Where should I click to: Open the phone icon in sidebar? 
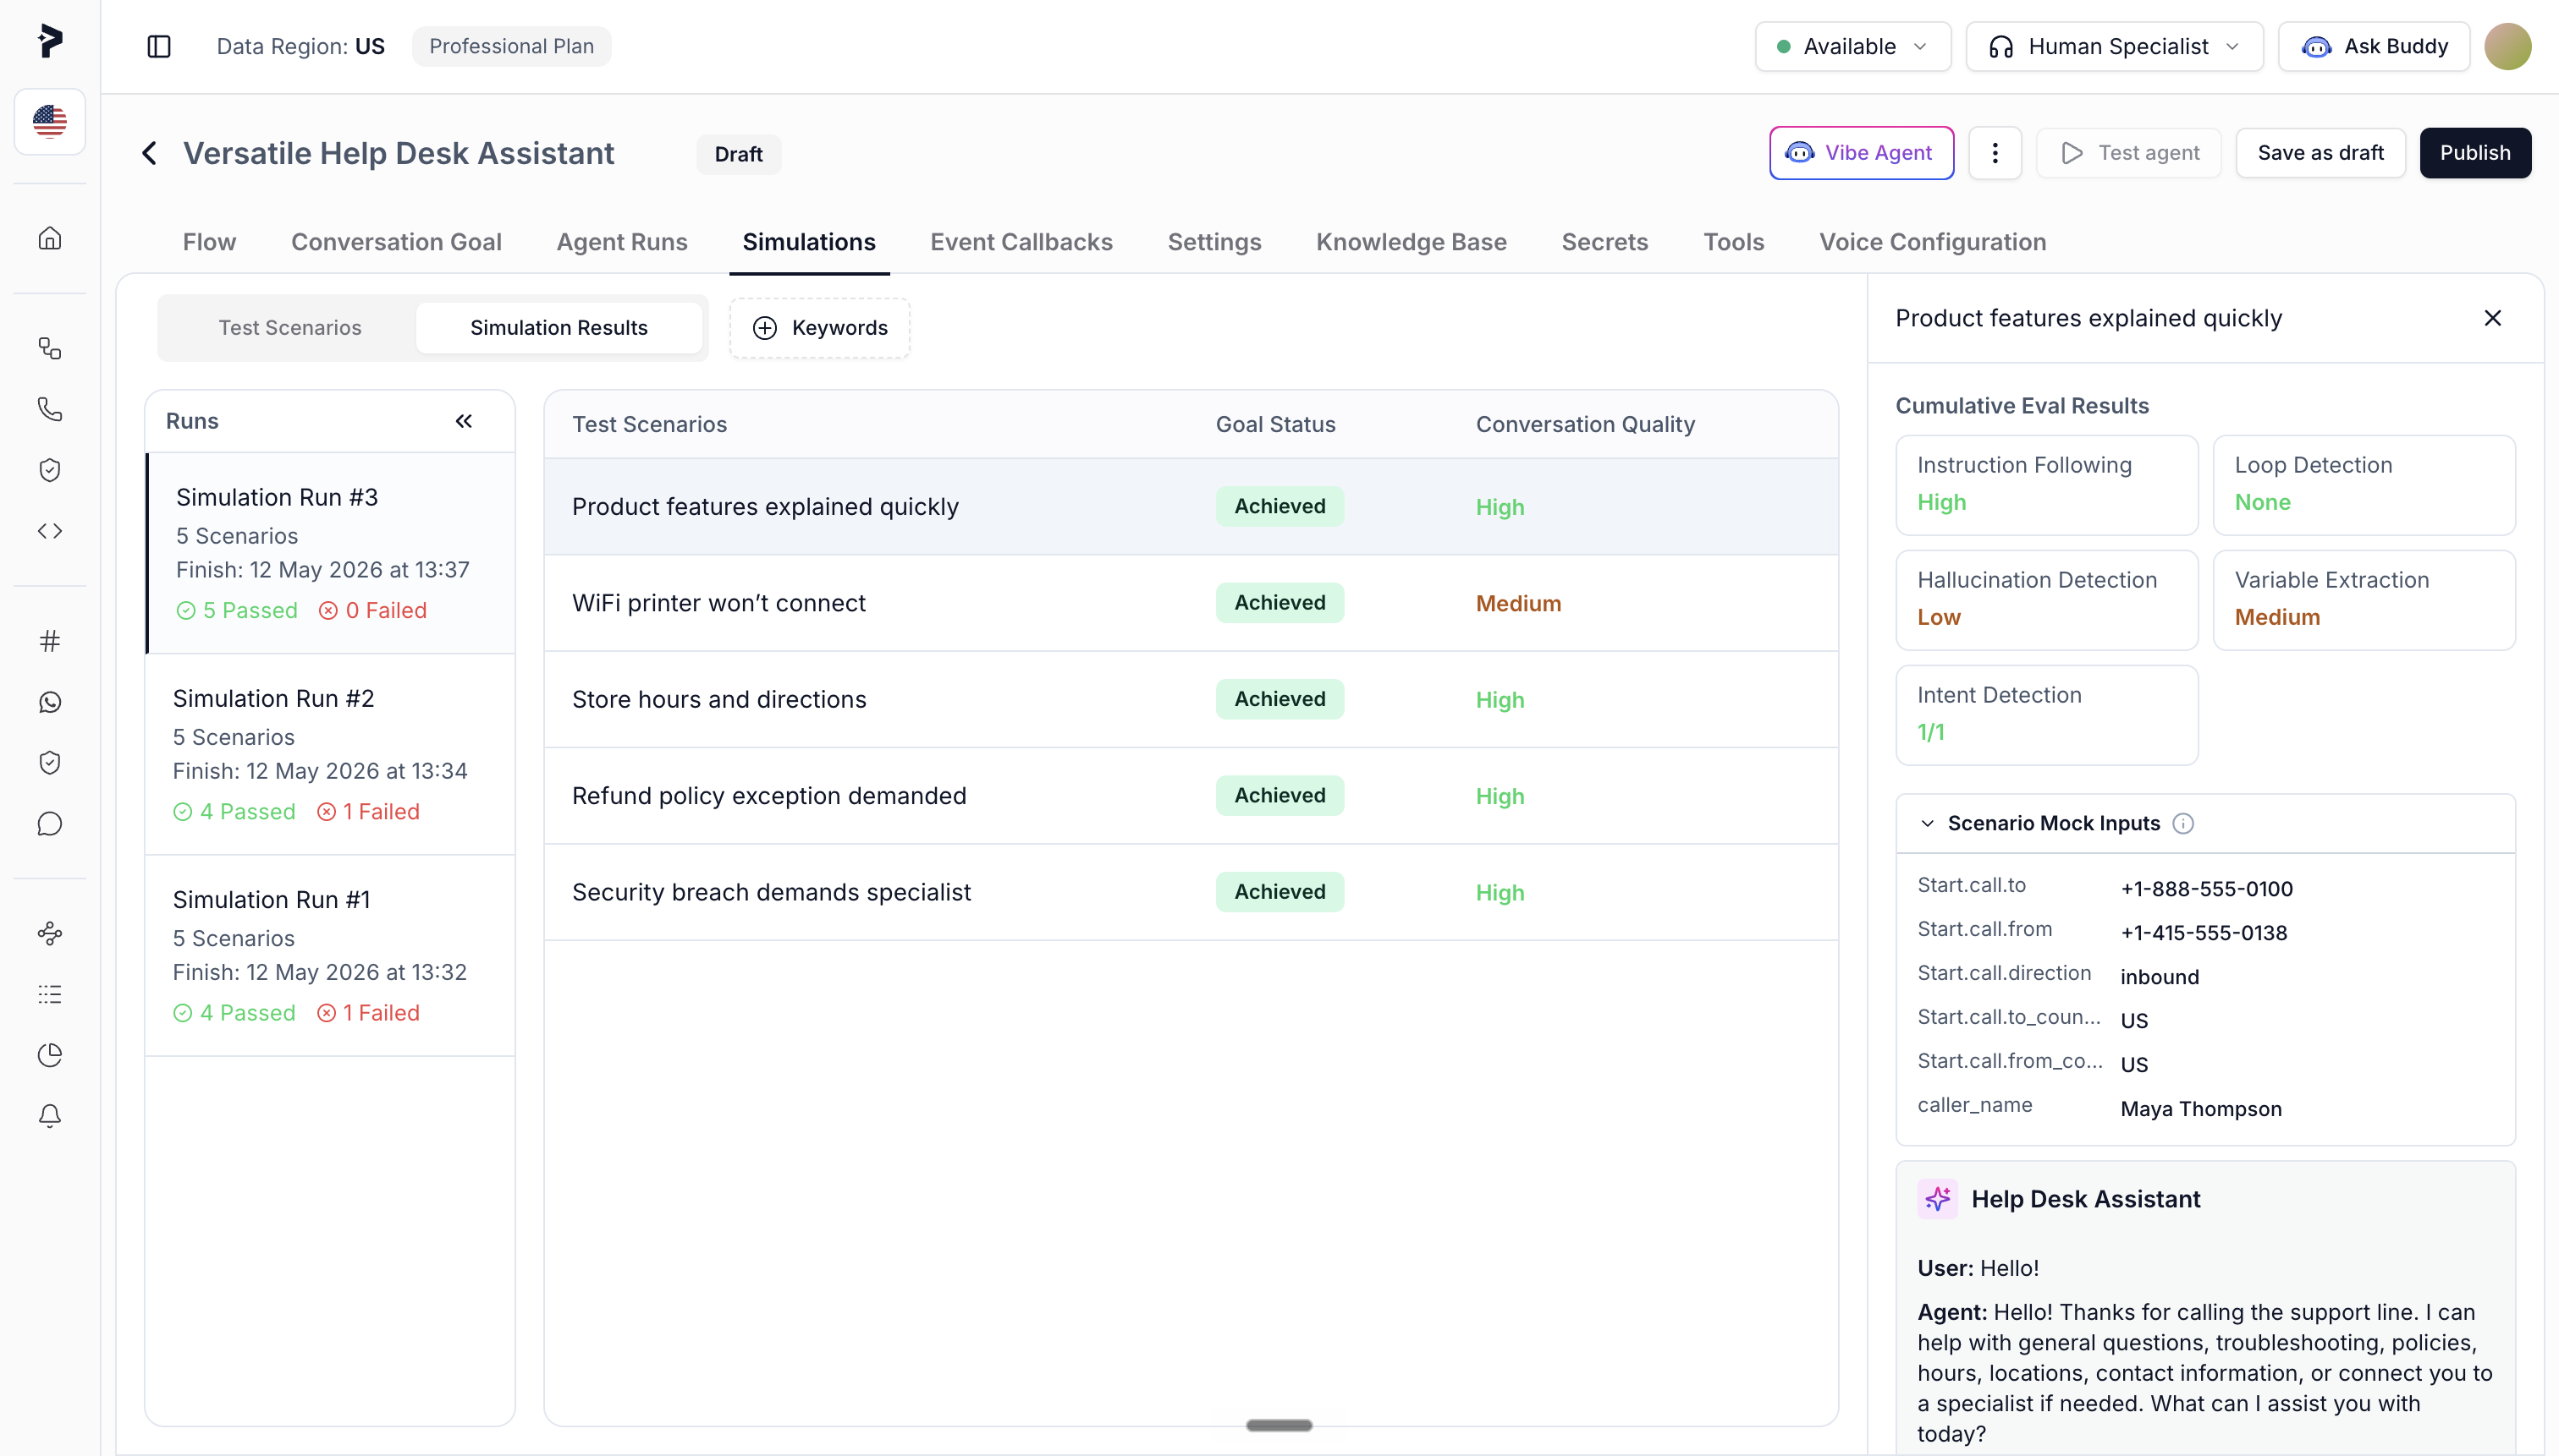pyautogui.click(x=49, y=409)
